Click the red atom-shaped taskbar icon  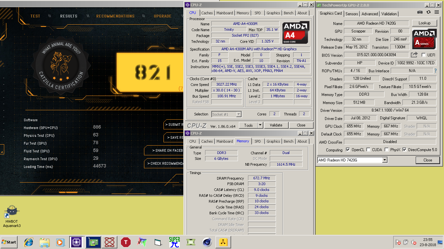110,242
